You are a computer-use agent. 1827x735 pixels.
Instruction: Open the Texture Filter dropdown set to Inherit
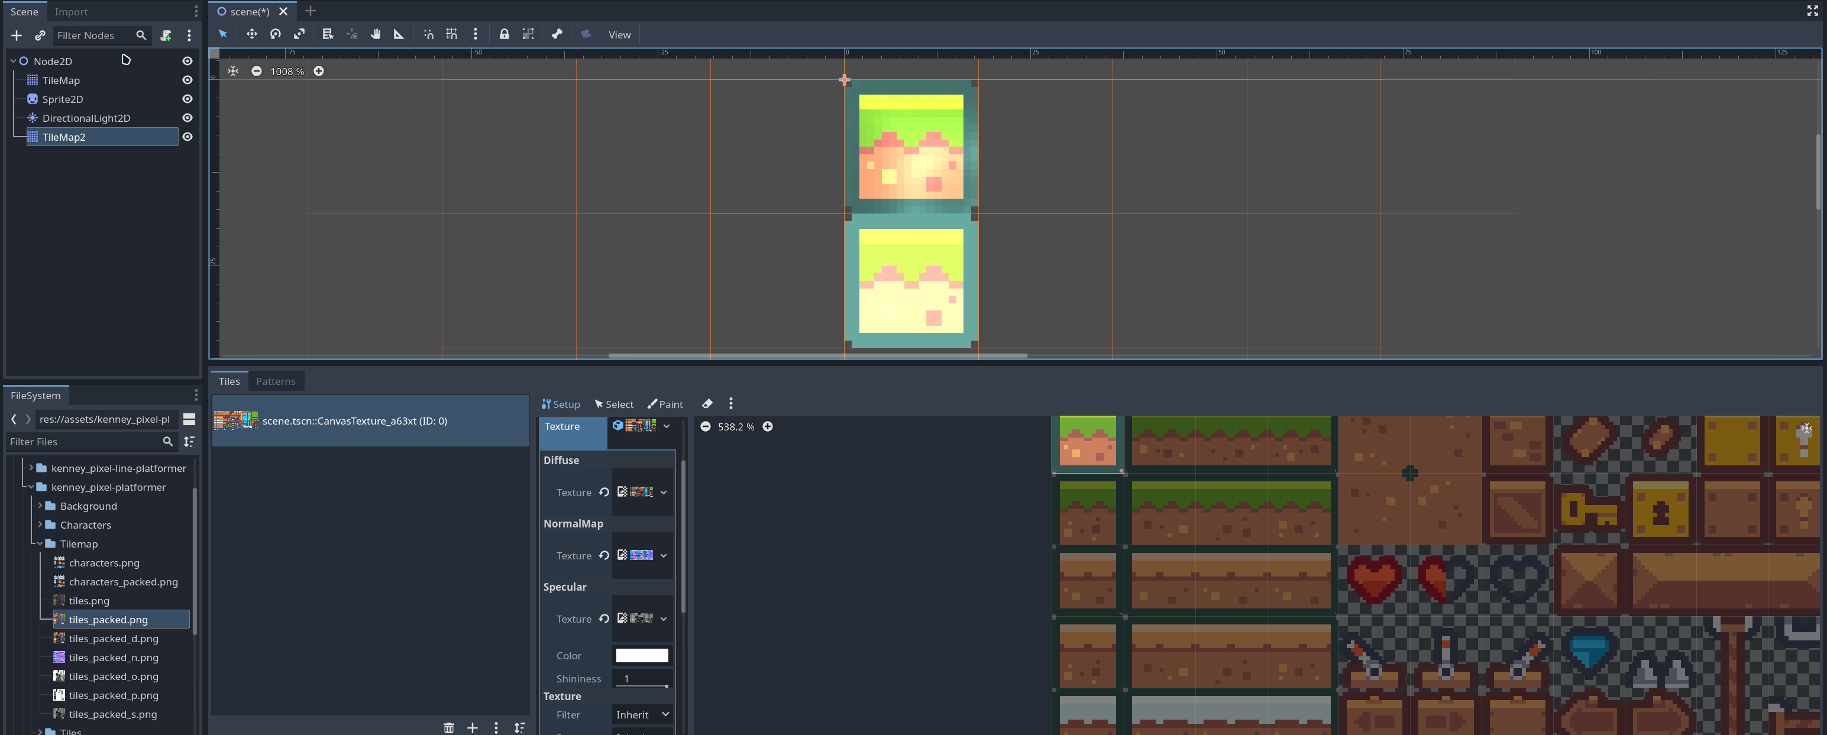pyautogui.click(x=641, y=714)
